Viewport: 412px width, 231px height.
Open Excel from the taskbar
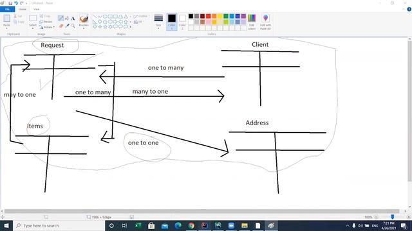(138, 225)
